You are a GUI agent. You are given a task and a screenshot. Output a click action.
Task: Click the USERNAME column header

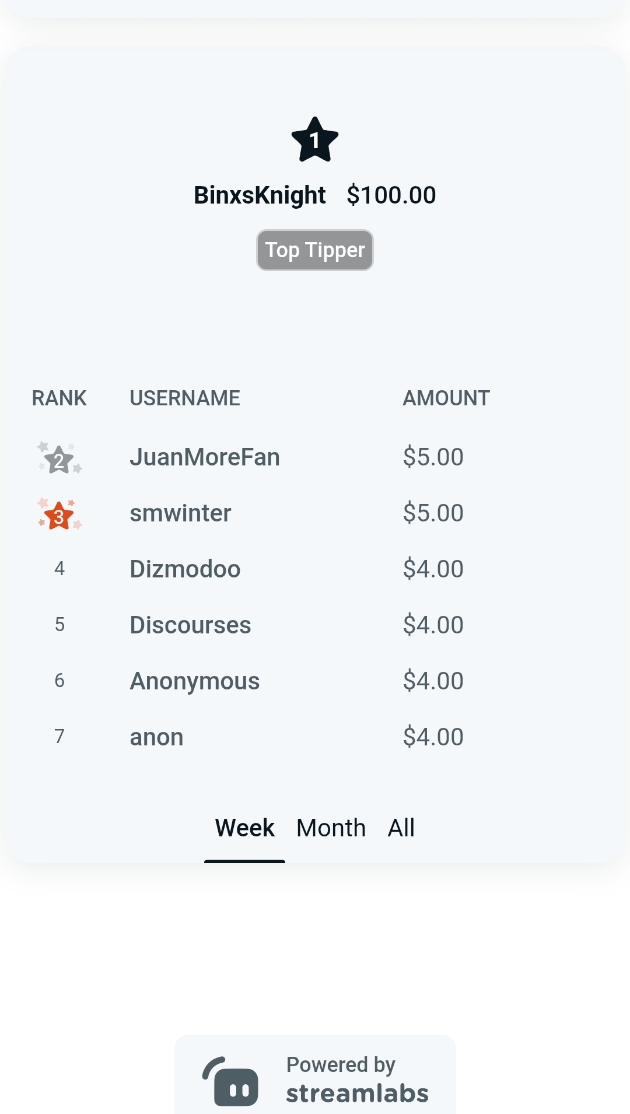(185, 398)
